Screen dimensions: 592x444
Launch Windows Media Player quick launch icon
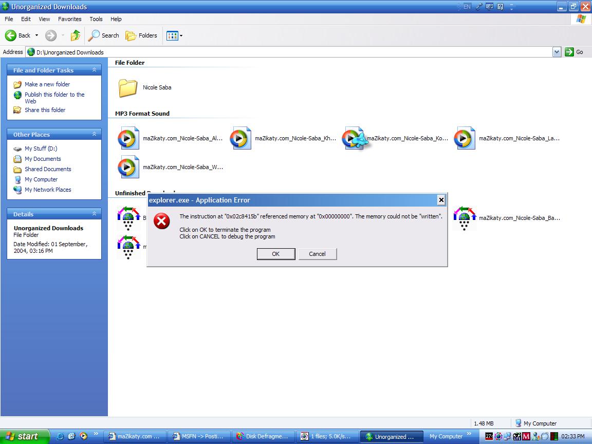coord(83,436)
